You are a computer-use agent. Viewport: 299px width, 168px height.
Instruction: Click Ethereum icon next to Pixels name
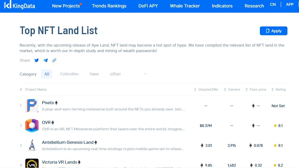[56, 103]
